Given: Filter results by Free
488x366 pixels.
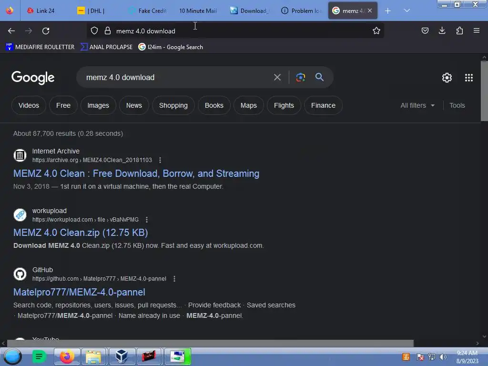Looking at the screenshot, I should pos(63,105).
